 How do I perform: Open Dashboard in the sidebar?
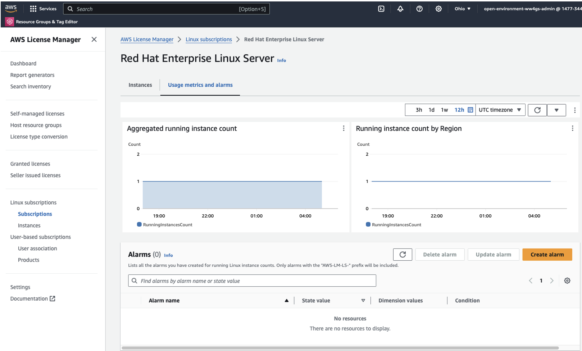(23, 64)
